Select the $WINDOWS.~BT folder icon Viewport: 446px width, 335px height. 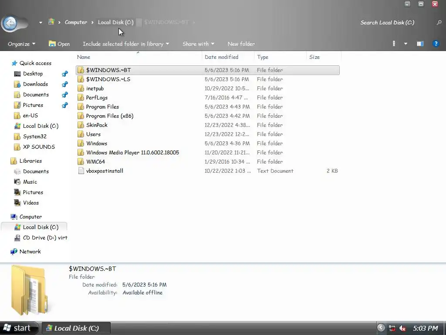(81, 70)
